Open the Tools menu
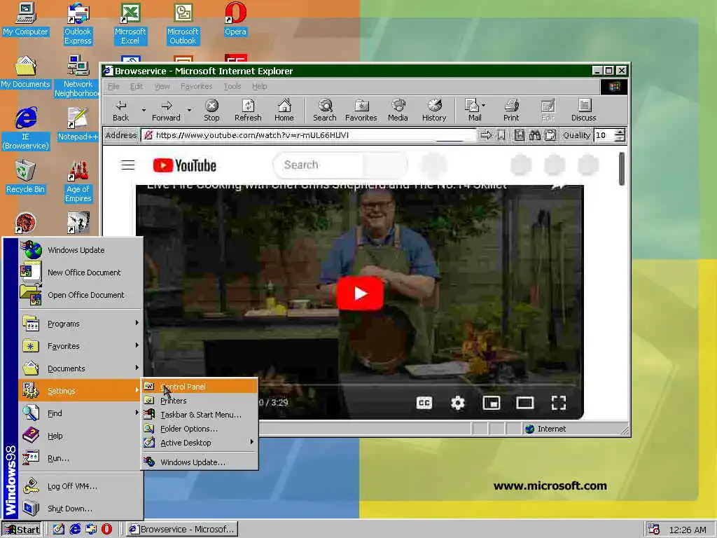This screenshot has height=538, width=717. pos(232,86)
